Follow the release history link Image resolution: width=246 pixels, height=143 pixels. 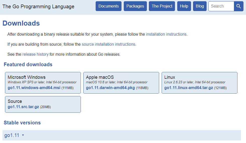pos(35,54)
